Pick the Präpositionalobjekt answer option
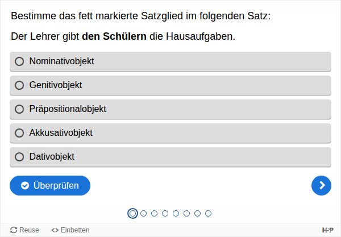This screenshot has height=237, width=341. [19, 109]
